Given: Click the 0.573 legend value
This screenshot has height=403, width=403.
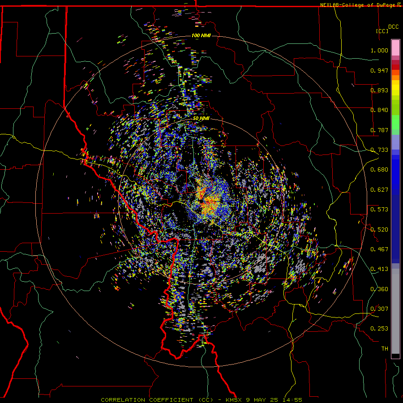Looking at the screenshot, I should tap(379, 210).
